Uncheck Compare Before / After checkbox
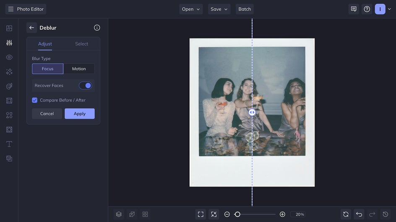Viewport: 396px width, 222px height. click(34, 100)
